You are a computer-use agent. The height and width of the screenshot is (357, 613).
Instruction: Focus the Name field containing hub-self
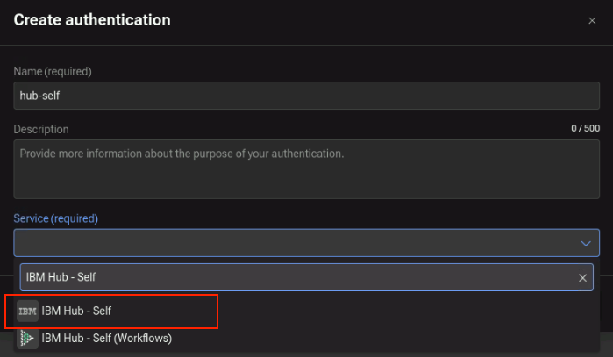tap(307, 96)
